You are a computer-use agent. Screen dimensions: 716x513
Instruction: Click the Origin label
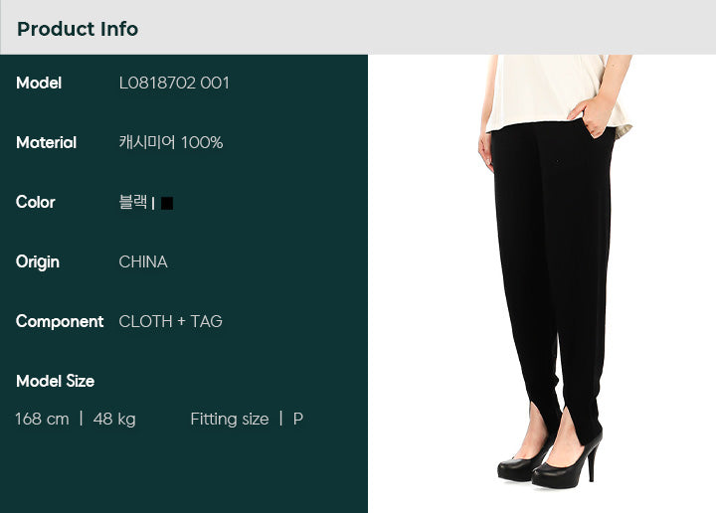(38, 262)
